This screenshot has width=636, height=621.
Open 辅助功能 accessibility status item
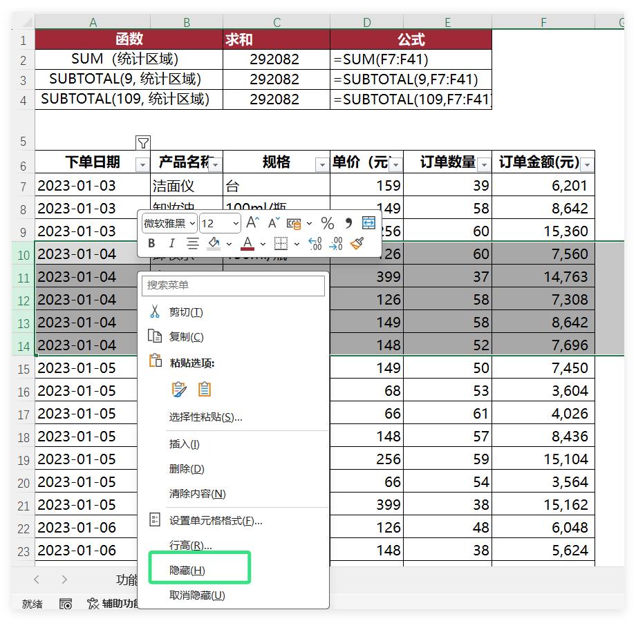click(113, 604)
